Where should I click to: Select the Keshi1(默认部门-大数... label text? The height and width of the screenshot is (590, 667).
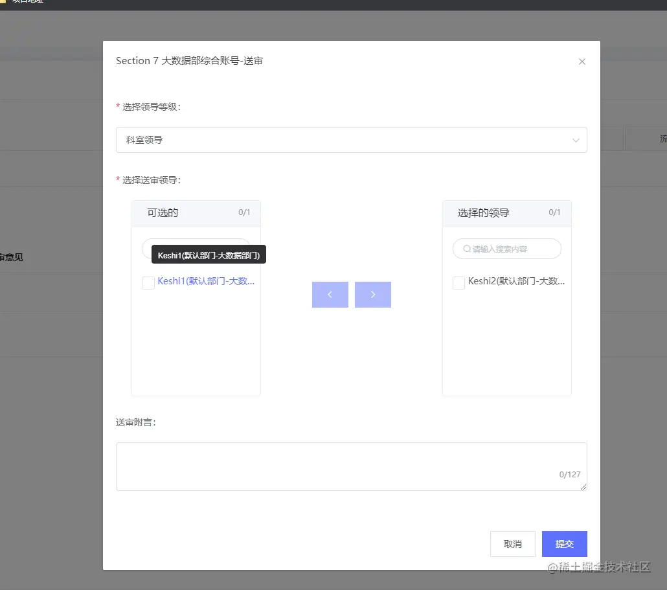(x=206, y=281)
